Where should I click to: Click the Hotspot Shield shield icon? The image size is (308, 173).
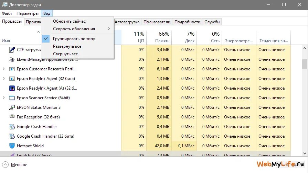(x=12, y=146)
